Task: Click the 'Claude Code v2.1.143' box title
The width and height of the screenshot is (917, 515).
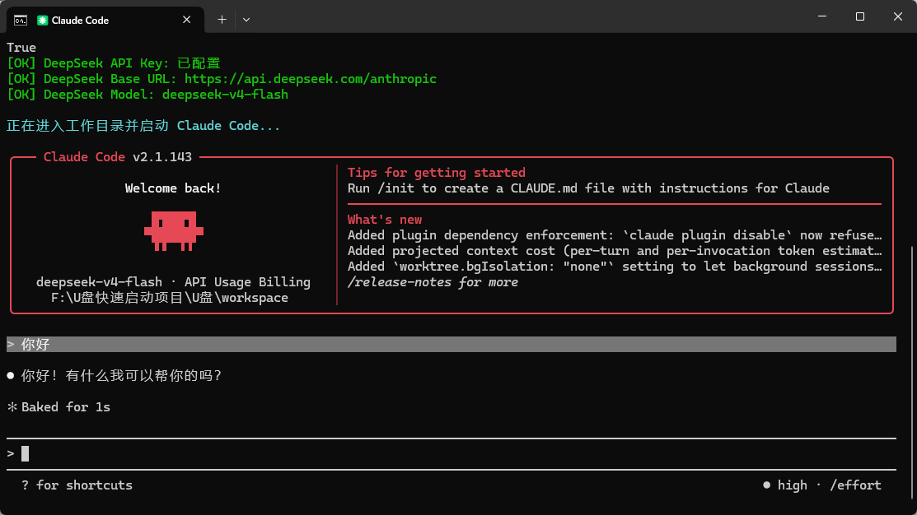Action: click(118, 157)
